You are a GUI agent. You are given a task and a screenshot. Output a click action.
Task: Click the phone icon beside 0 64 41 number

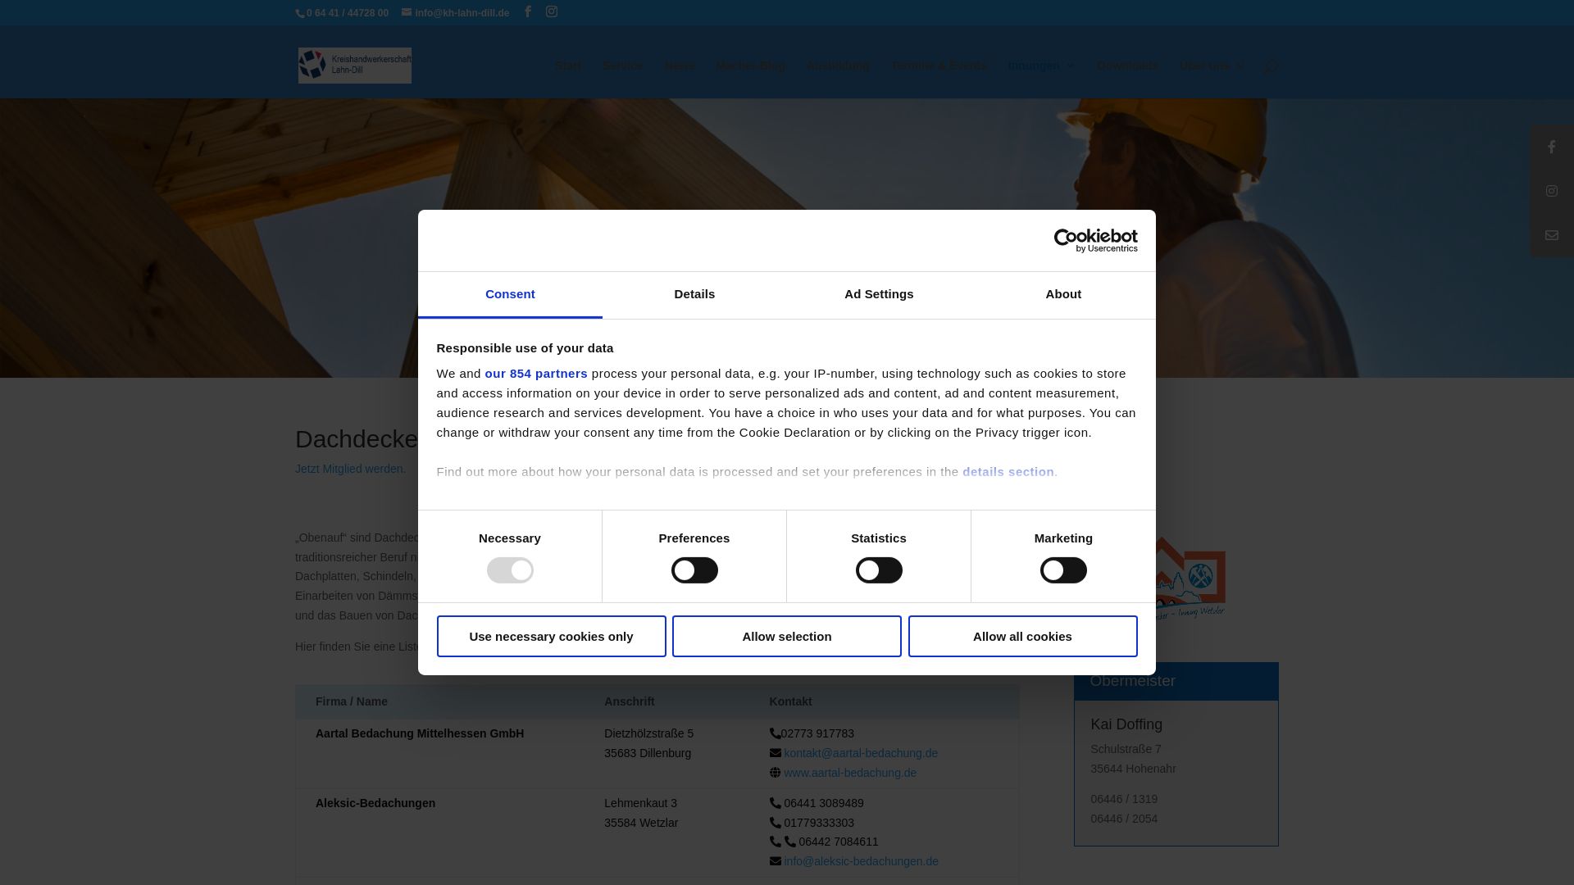[300, 13]
